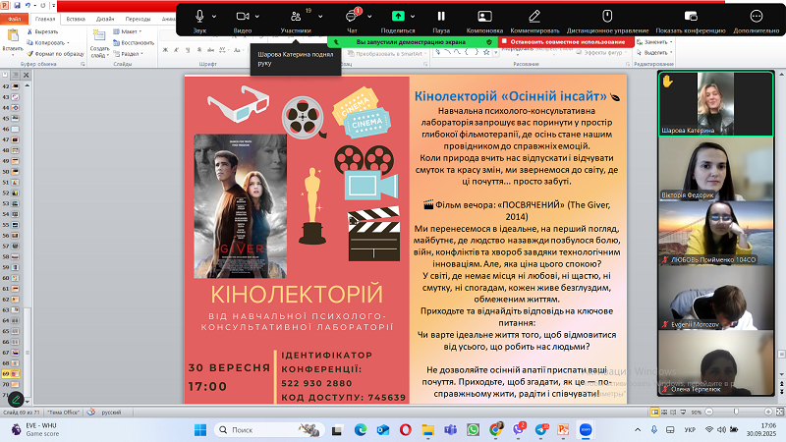Image resolution: width=786 pixels, height=442 pixels.
Task: Switch to the Вставка ribbon tab
Action: 75,19
